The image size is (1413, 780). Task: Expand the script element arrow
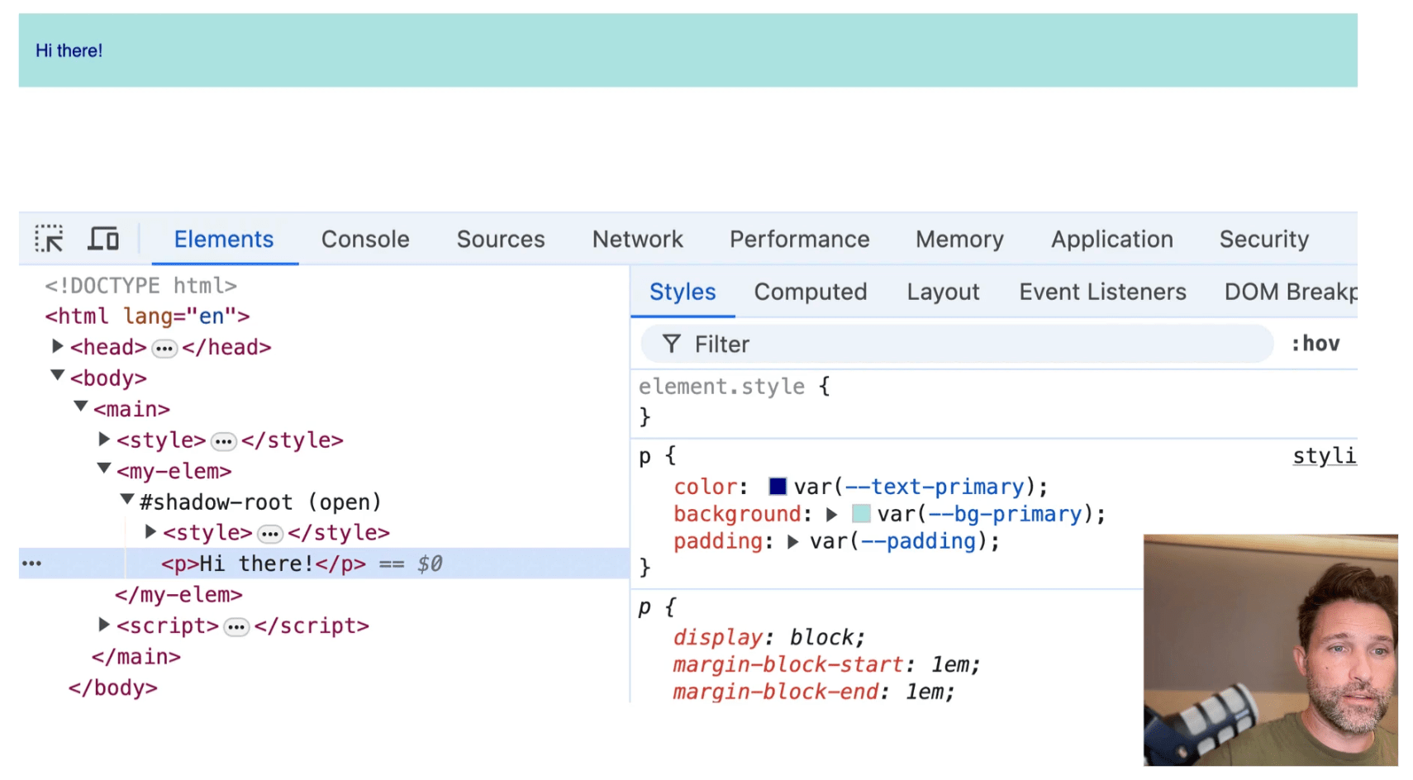click(104, 625)
